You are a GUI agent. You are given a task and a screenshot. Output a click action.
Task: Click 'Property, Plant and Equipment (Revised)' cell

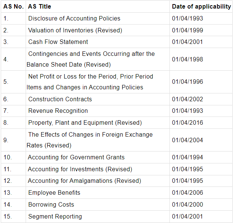click(85, 122)
